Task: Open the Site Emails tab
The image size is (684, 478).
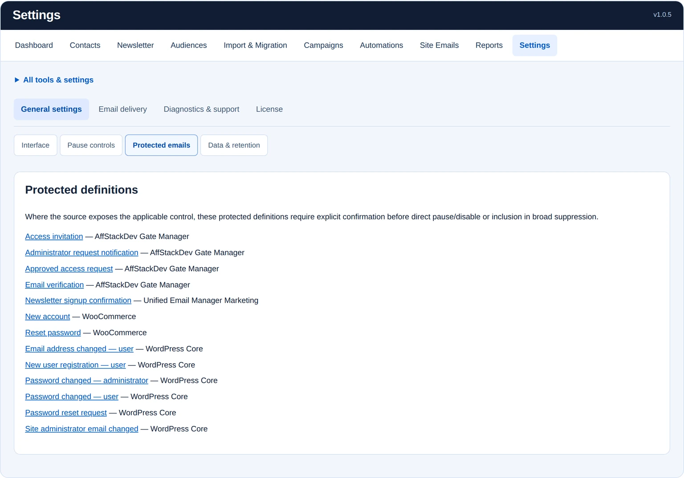Action: coord(439,45)
